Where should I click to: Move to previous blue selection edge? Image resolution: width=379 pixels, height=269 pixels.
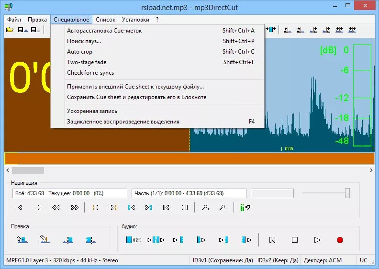coord(131,207)
